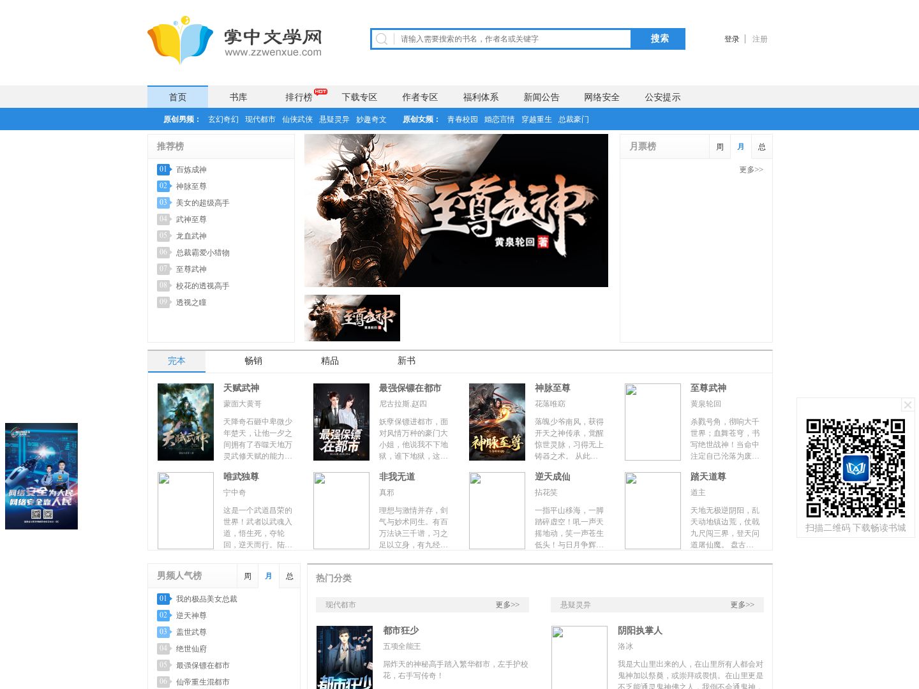Open the 总裁豪门 category link
Screen dimensions: 919x689
(x=574, y=119)
